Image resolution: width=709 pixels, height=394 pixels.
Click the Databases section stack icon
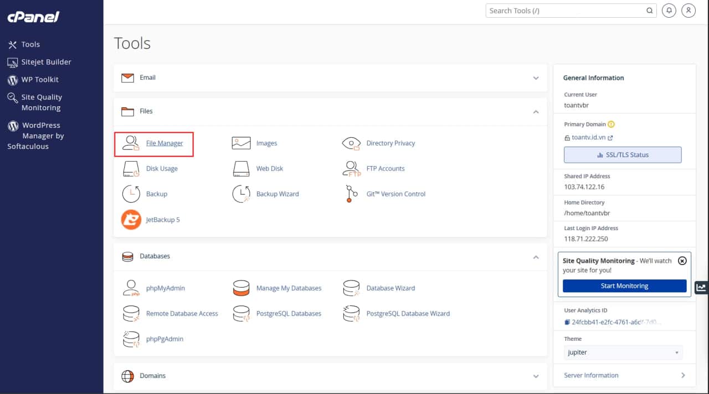click(x=127, y=257)
